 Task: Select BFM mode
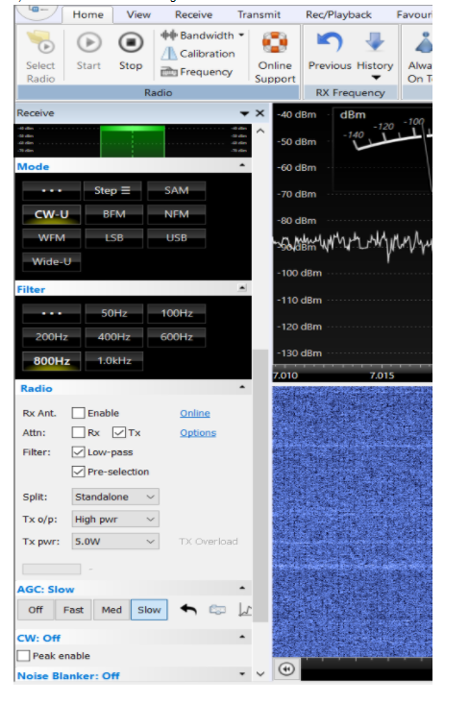tap(114, 214)
